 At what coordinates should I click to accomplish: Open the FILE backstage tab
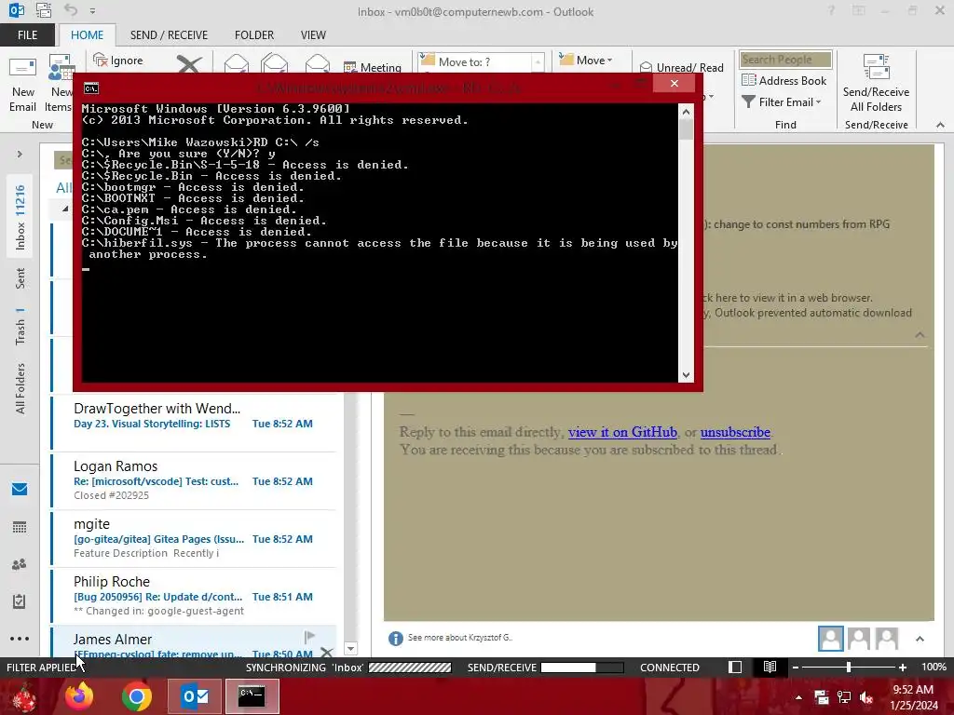tap(27, 34)
